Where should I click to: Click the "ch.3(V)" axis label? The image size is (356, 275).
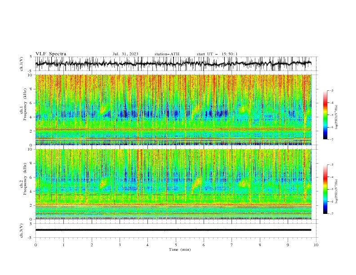pyautogui.click(x=22, y=231)
